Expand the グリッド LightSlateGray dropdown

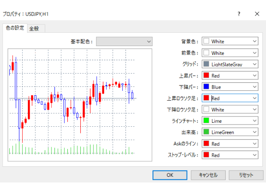coord(230,64)
